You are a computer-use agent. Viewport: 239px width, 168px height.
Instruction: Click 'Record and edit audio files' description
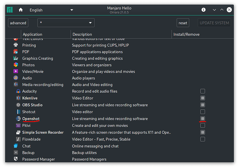(x=95, y=91)
